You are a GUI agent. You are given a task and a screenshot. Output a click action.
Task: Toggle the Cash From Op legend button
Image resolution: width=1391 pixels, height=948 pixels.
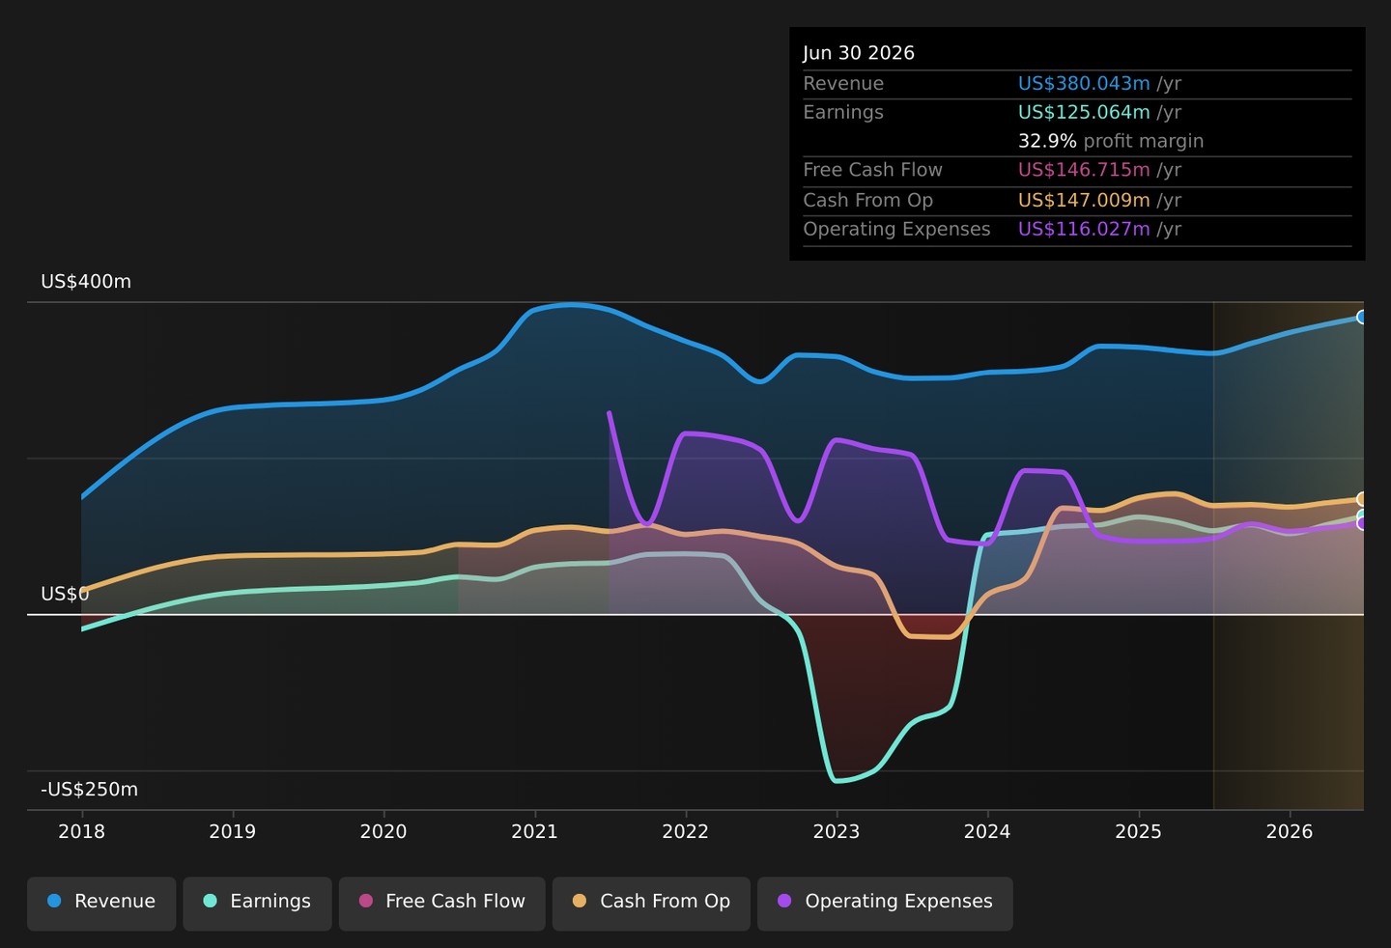click(651, 904)
